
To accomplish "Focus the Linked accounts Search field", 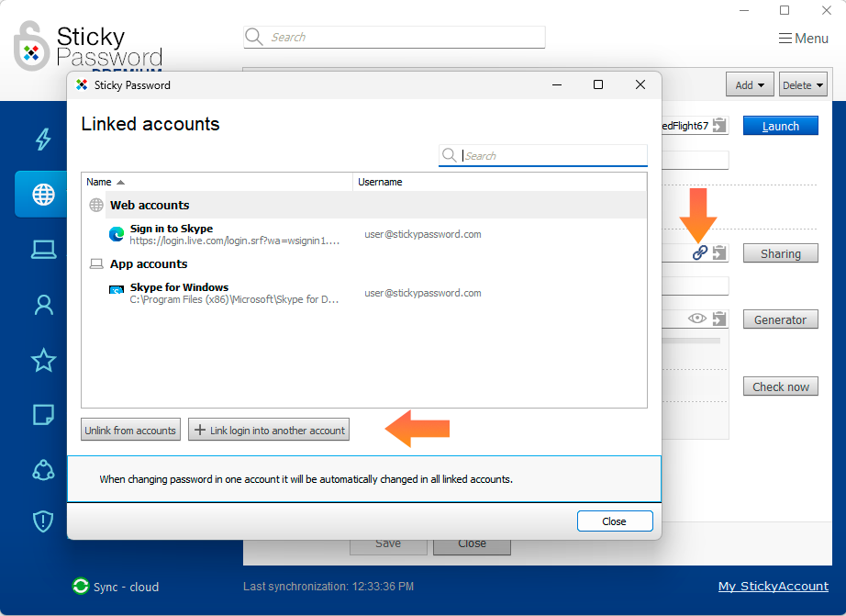I will pyautogui.click(x=543, y=155).
